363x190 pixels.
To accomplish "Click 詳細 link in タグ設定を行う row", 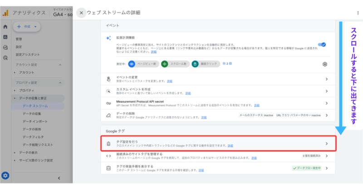I will (231, 146).
